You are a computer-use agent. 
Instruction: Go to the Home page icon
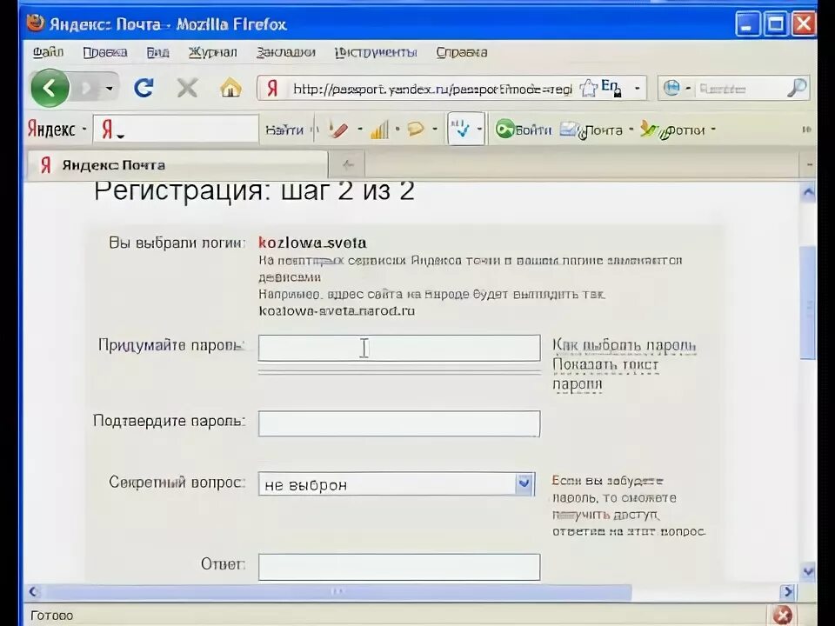230,88
